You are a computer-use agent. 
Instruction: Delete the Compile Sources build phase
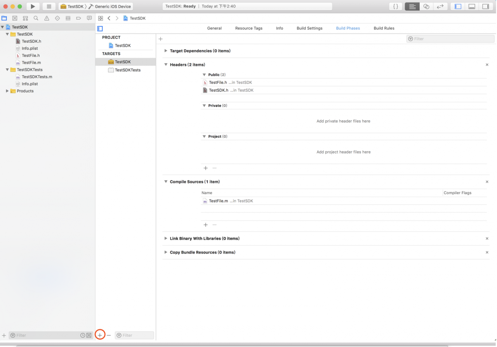(487, 182)
